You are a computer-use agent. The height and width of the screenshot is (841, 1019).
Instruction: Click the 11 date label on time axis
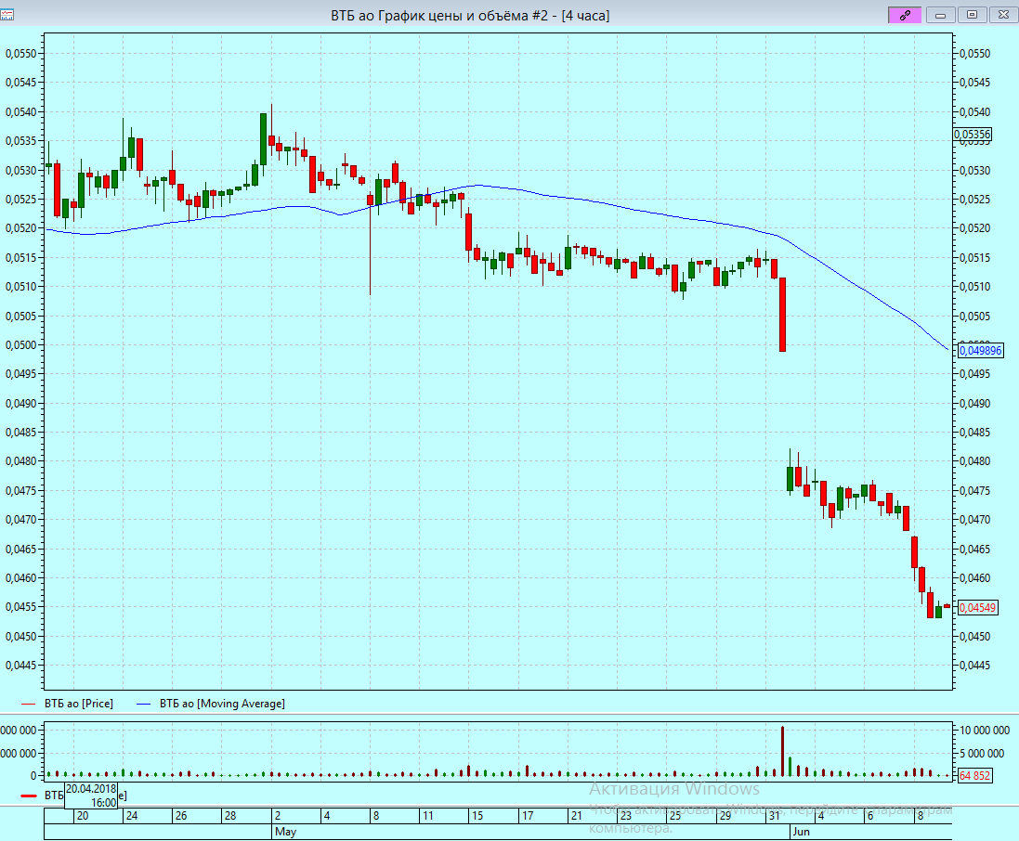coord(428,816)
